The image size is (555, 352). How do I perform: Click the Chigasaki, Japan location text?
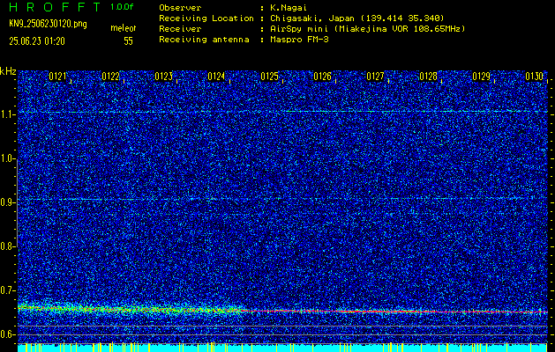point(357,18)
